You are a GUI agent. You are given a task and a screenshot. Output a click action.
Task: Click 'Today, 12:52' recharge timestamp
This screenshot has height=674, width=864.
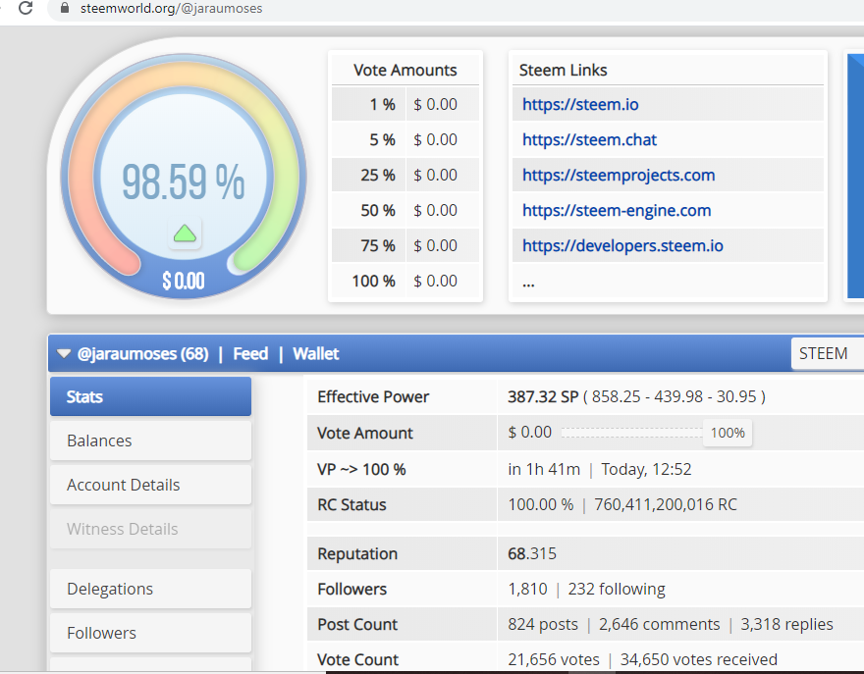(646, 469)
